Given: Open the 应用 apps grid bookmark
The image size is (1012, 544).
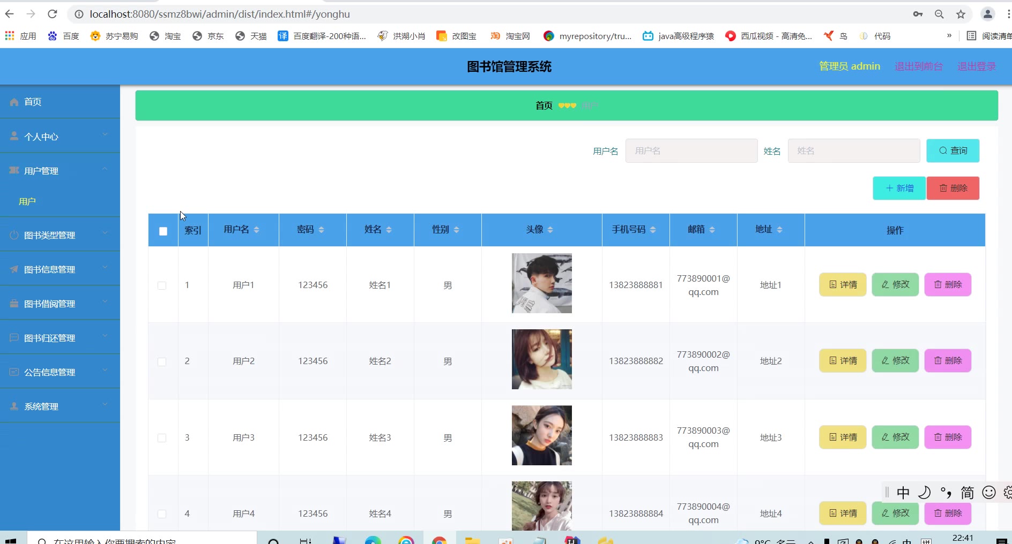Looking at the screenshot, I should pos(20,36).
